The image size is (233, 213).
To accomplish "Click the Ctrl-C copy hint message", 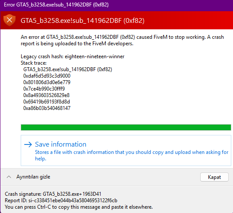I will click(x=79, y=207).
